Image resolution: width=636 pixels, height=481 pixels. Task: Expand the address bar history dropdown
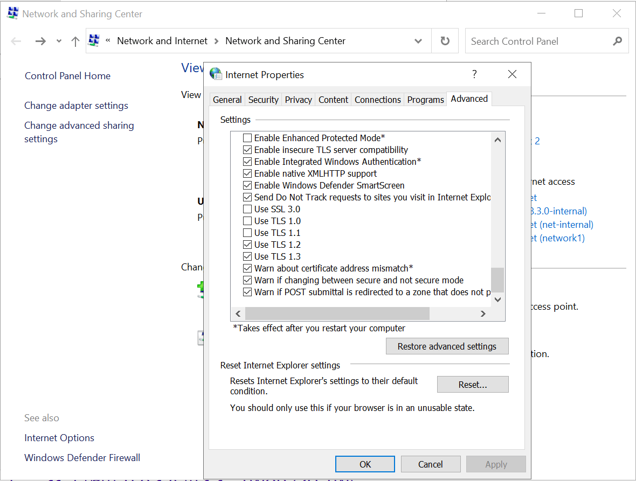[x=418, y=41]
